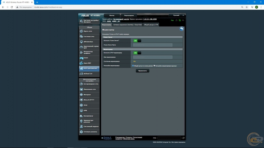264x148 pixels.
Task: Click the FAQ search input box
Action: (x=169, y=138)
